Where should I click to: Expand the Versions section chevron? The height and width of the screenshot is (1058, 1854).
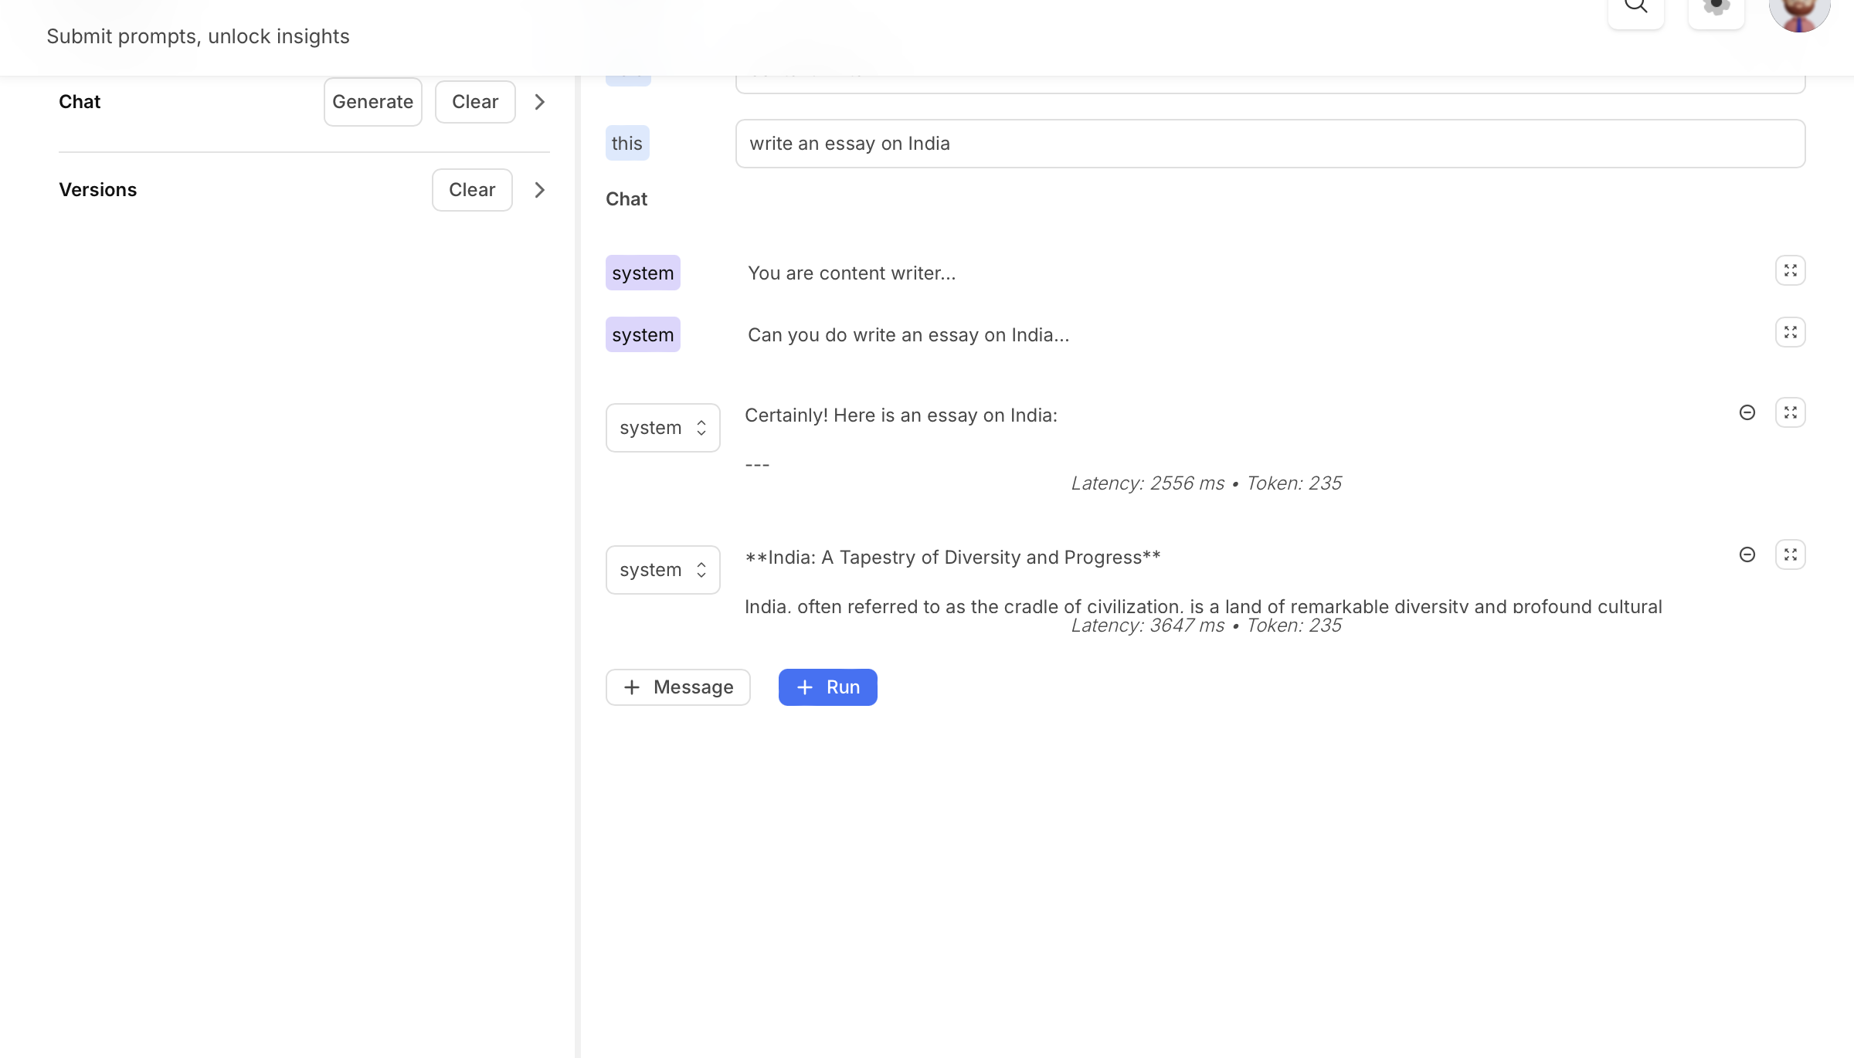[x=540, y=190]
